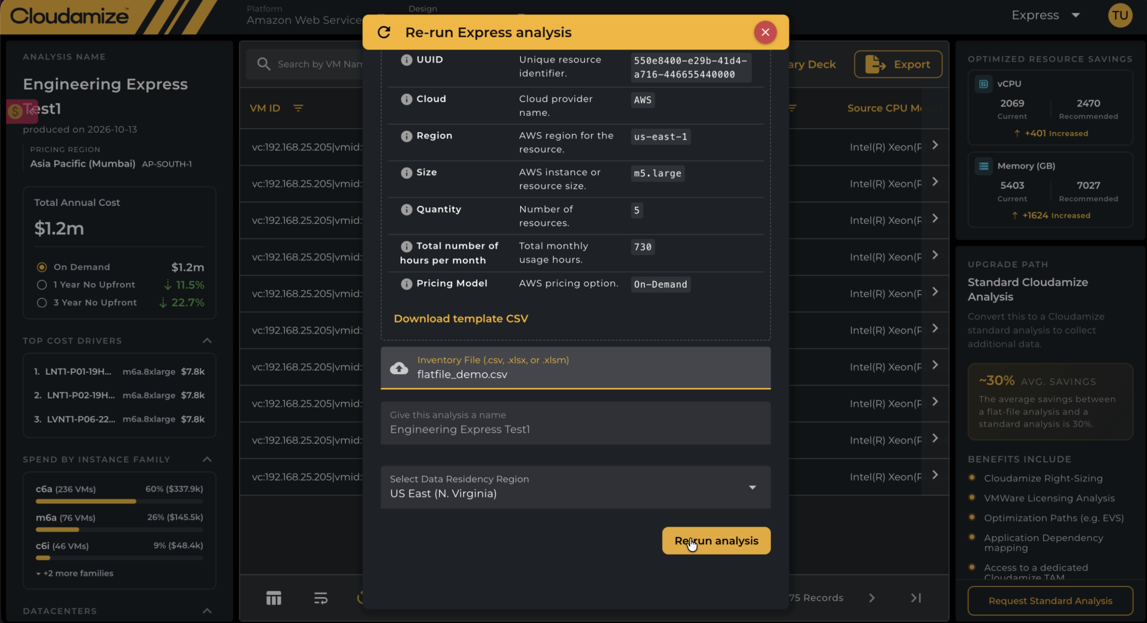1147x623 pixels.
Task: Click the Platform Amazon Web Services selector
Action: [x=304, y=15]
